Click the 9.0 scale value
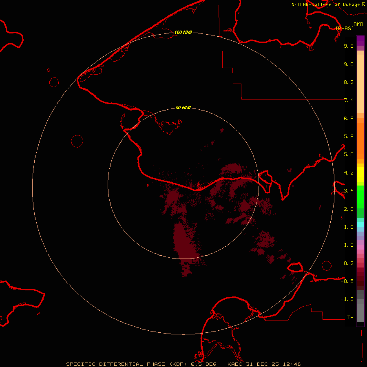The height and width of the screenshot is (367, 367). tap(349, 64)
